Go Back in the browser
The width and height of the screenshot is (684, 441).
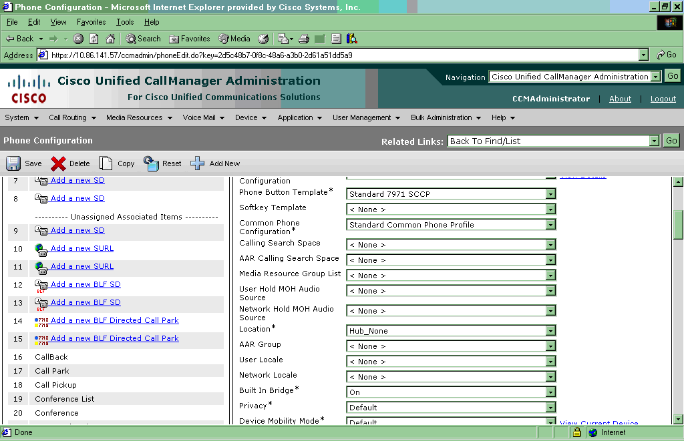point(19,39)
